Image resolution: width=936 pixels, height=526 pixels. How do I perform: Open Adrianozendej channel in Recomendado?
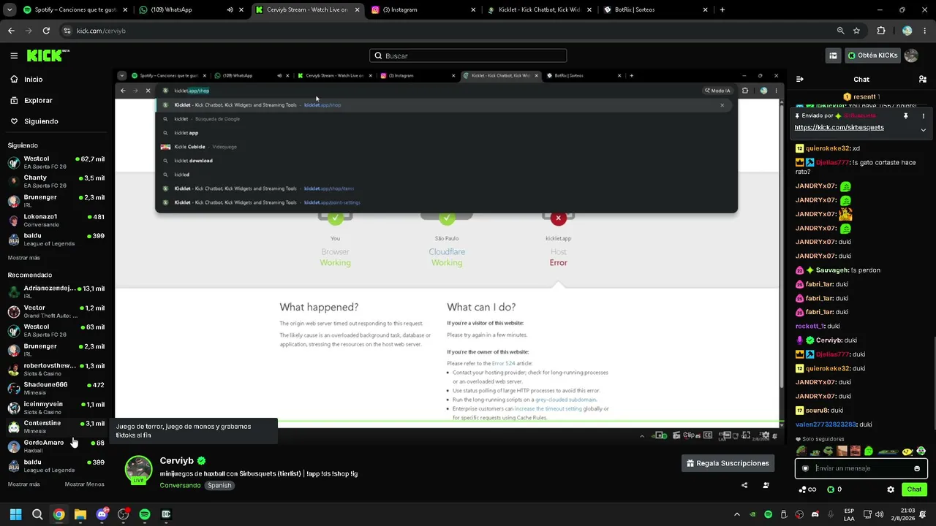coord(56,291)
